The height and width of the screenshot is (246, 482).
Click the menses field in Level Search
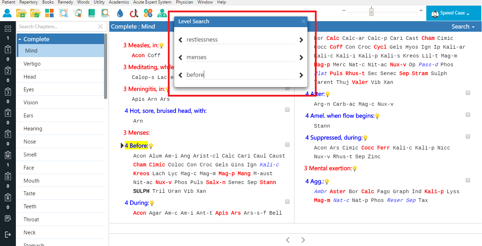click(240, 57)
